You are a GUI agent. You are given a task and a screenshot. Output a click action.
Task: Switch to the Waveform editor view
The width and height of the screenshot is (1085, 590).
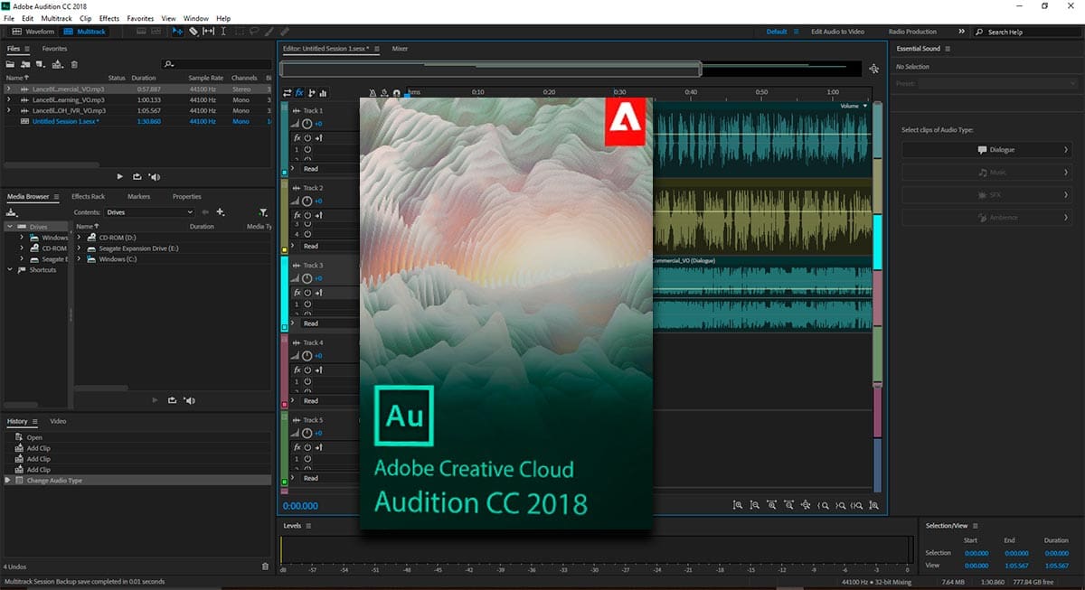tap(33, 32)
